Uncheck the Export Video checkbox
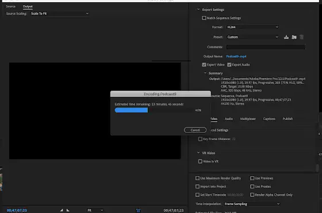 [204, 65]
